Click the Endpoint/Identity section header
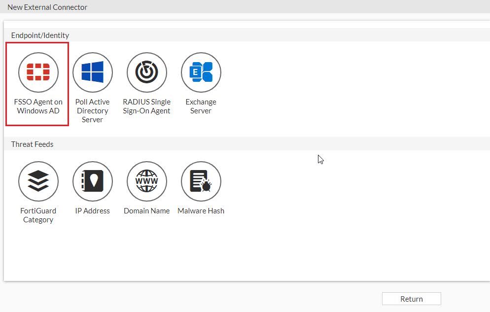This screenshot has height=312, width=490. coord(40,35)
